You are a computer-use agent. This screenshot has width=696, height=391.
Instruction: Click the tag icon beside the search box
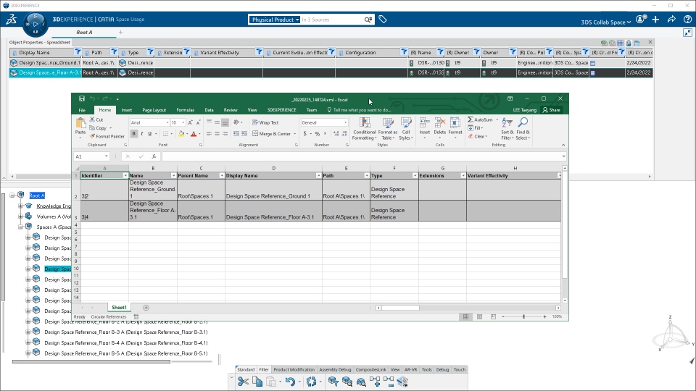click(x=383, y=19)
